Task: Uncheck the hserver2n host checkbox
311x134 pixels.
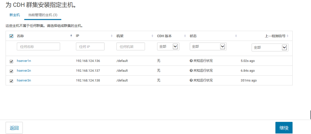Action: point(11,71)
